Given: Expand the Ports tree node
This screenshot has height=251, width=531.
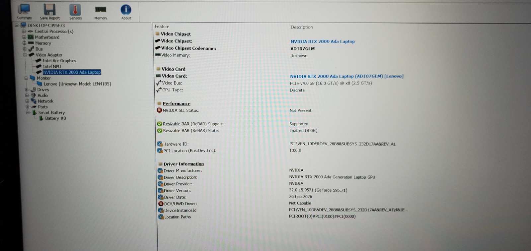Looking at the screenshot, I should pos(27,107).
